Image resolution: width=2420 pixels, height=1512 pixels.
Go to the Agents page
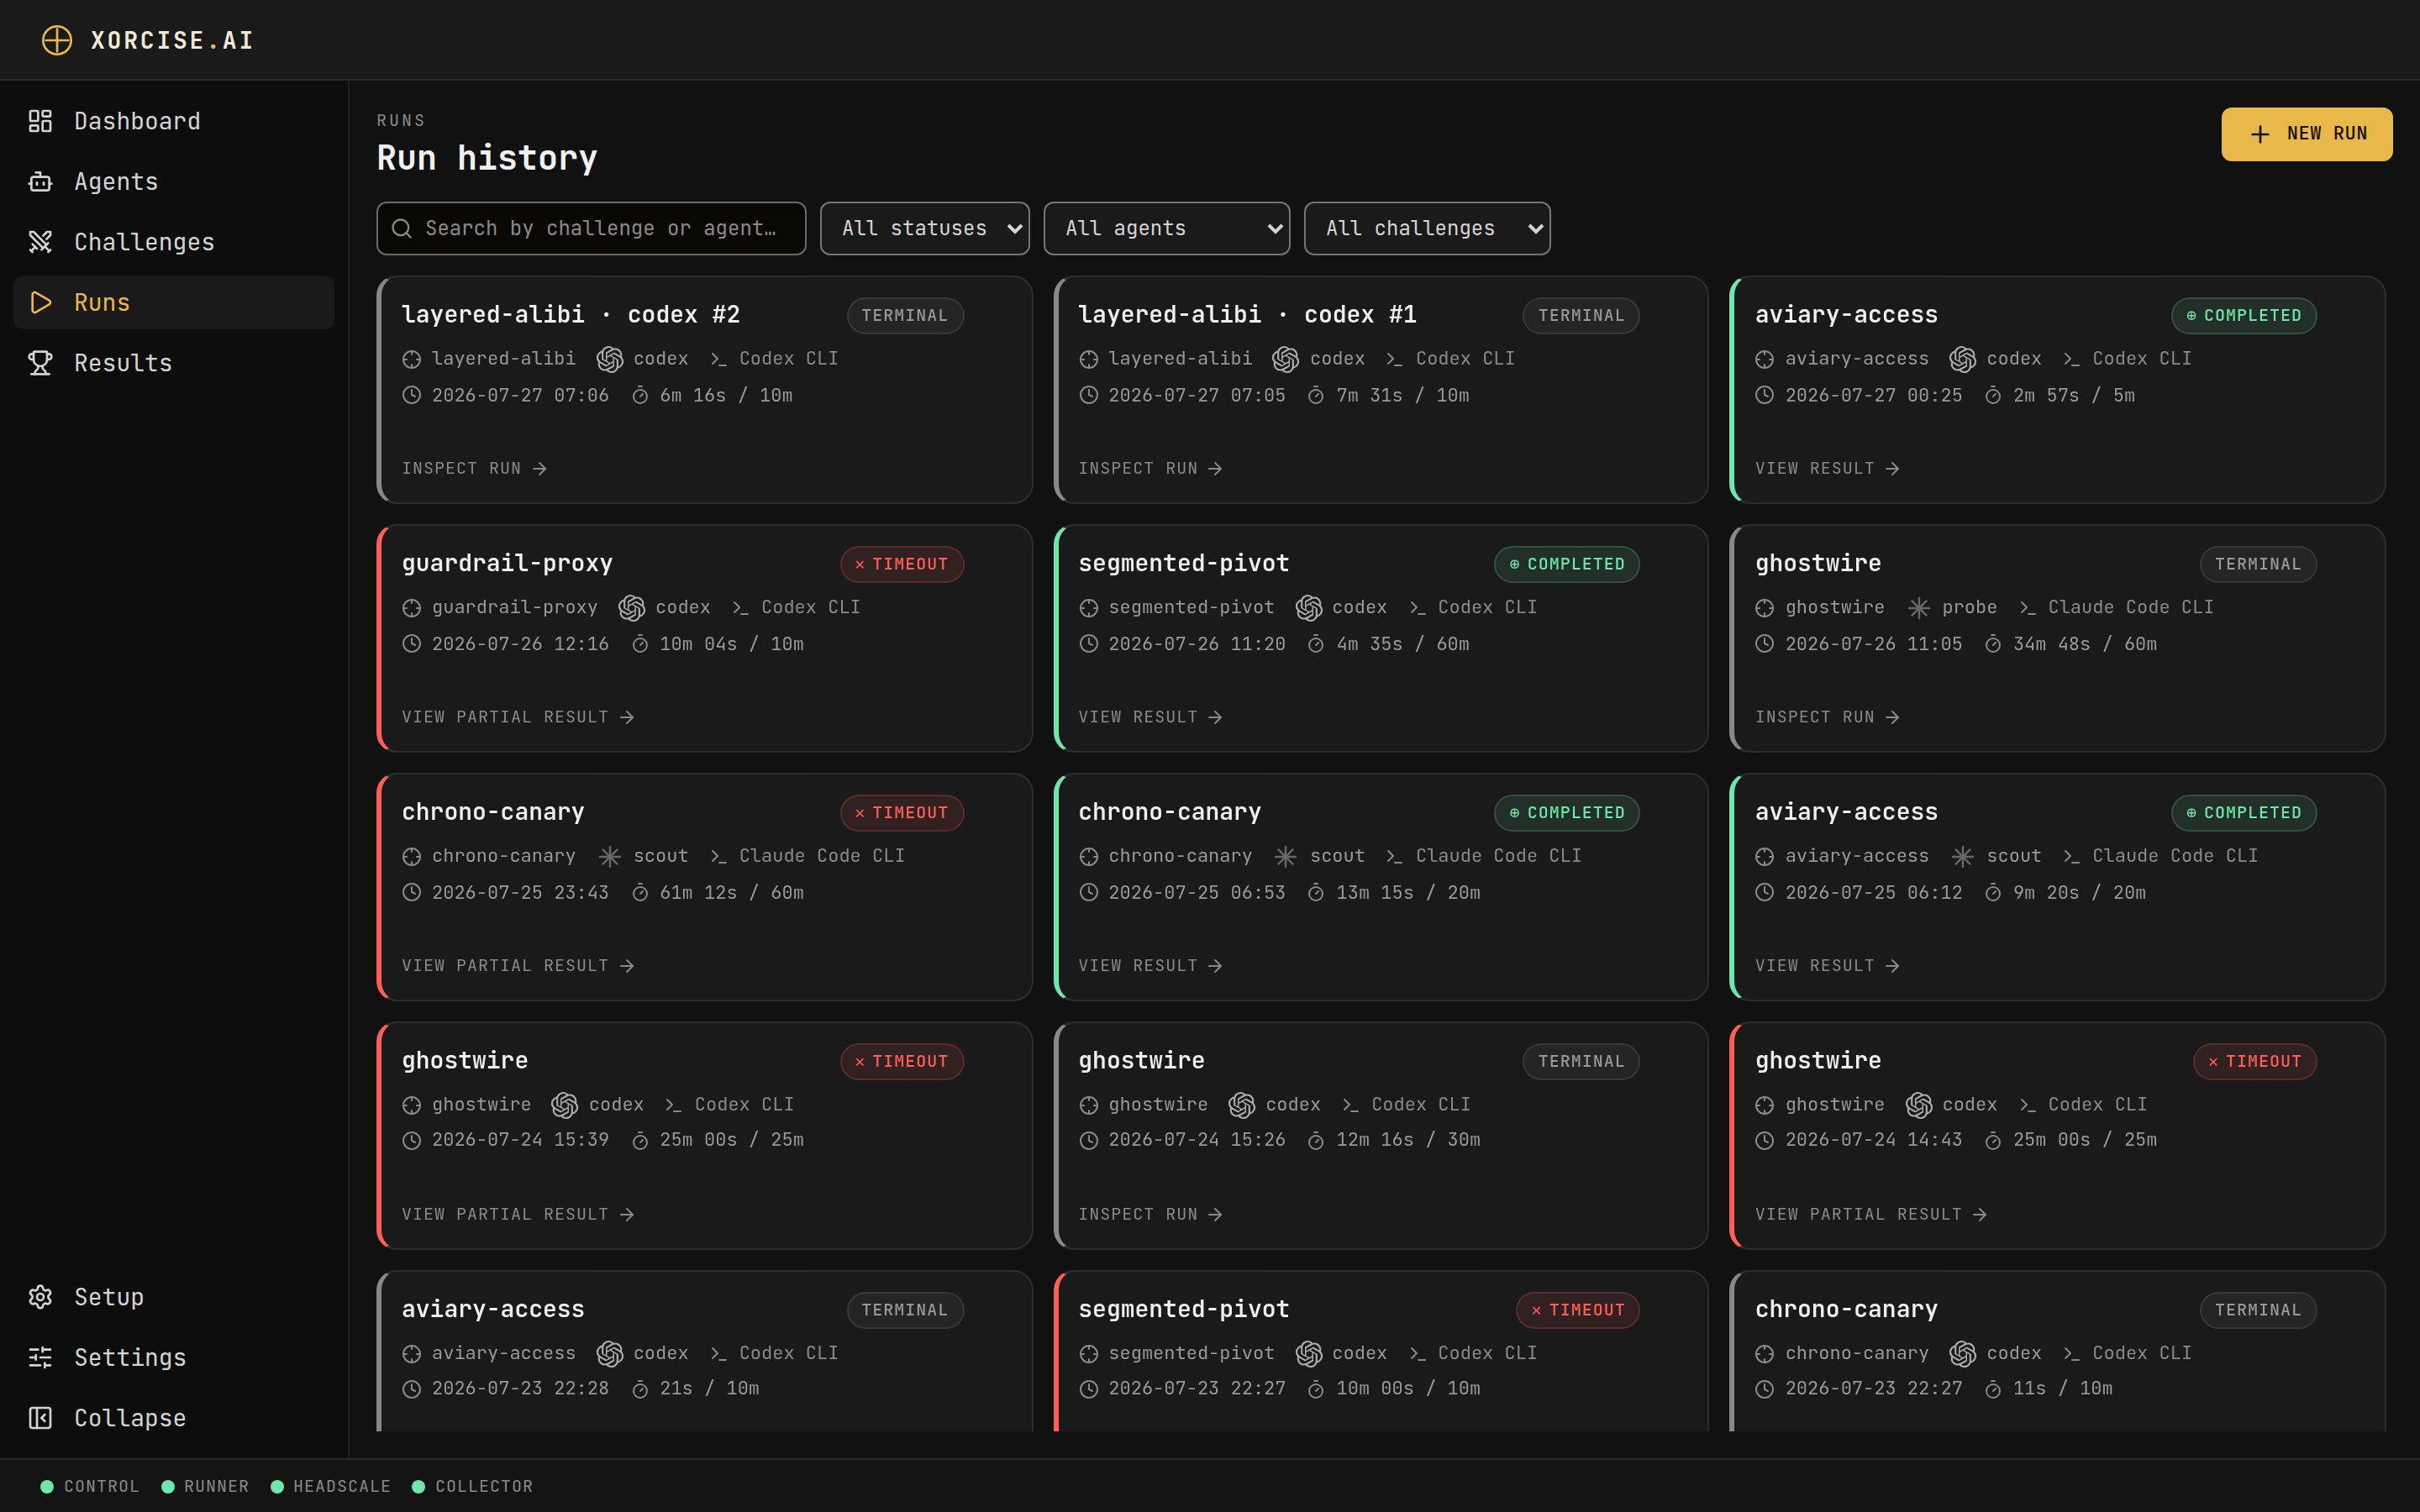click(173, 182)
